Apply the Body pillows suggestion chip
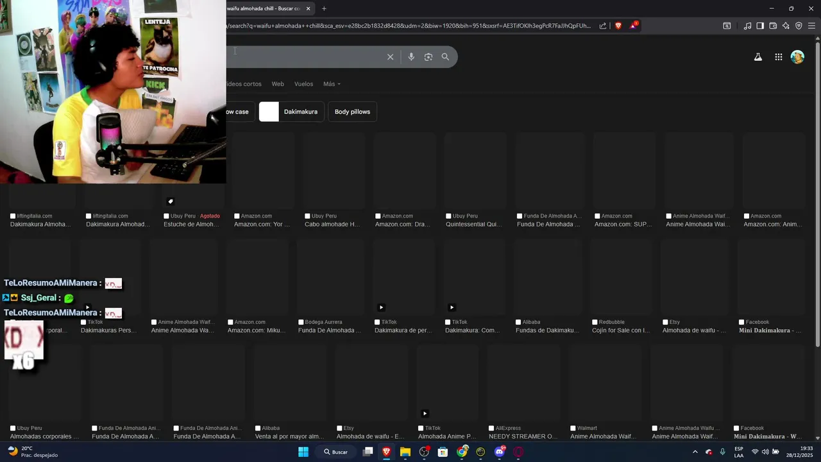The height and width of the screenshot is (462, 821). click(352, 112)
